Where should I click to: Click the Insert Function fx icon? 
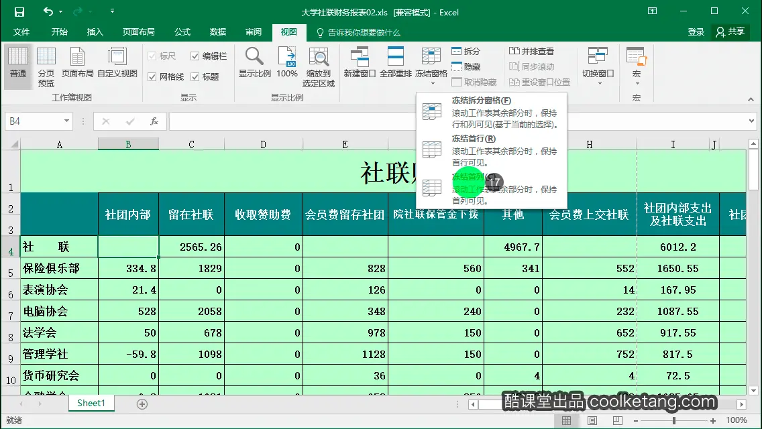pos(154,121)
